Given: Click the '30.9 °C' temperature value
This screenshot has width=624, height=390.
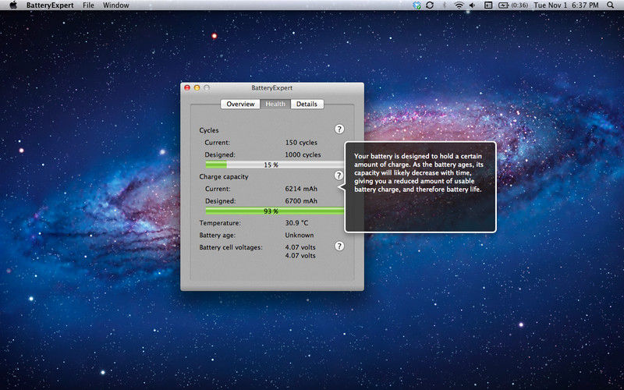Looking at the screenshot, I should click(x=296, y=223).
